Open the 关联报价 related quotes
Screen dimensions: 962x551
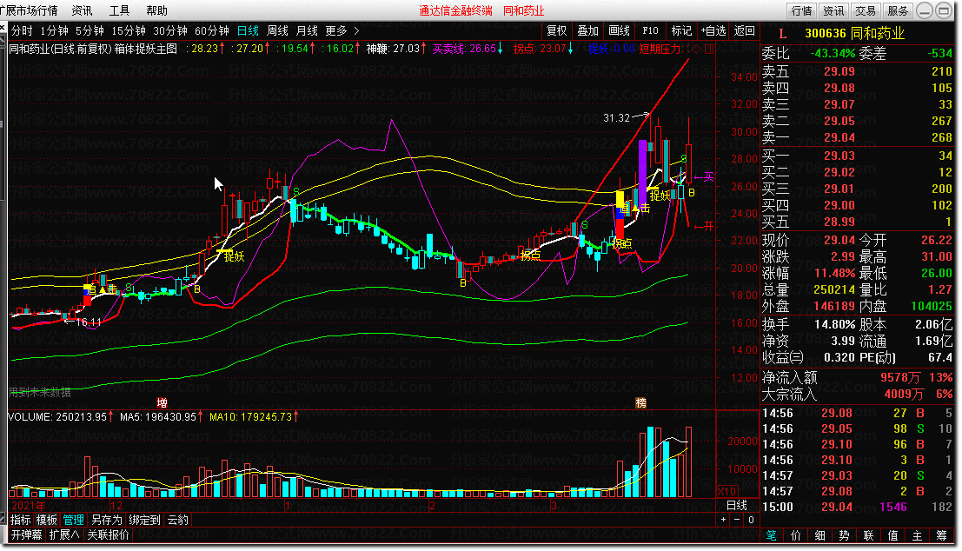[x=108, y=534]
